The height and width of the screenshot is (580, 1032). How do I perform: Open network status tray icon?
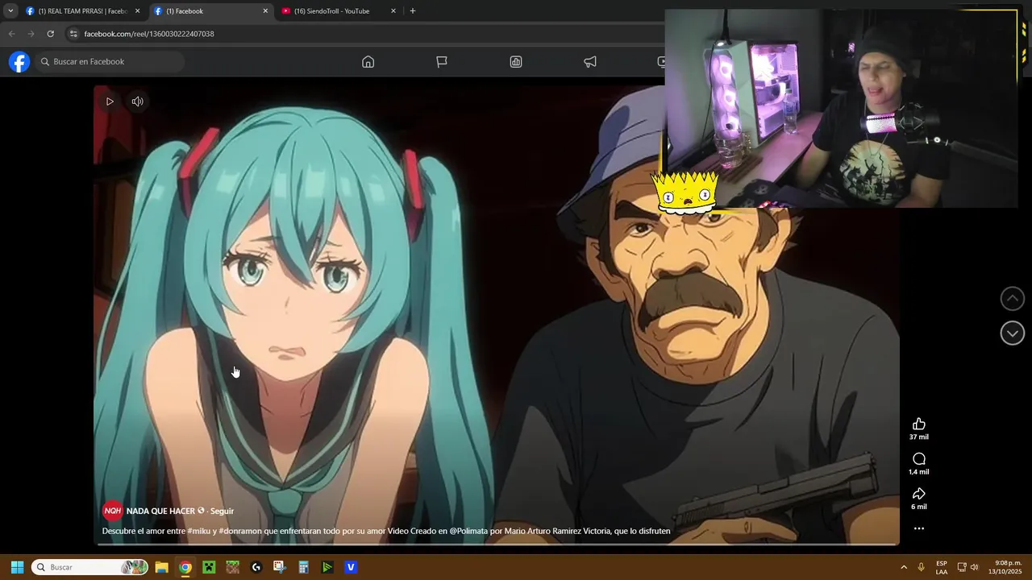click(x=961, y=567)
